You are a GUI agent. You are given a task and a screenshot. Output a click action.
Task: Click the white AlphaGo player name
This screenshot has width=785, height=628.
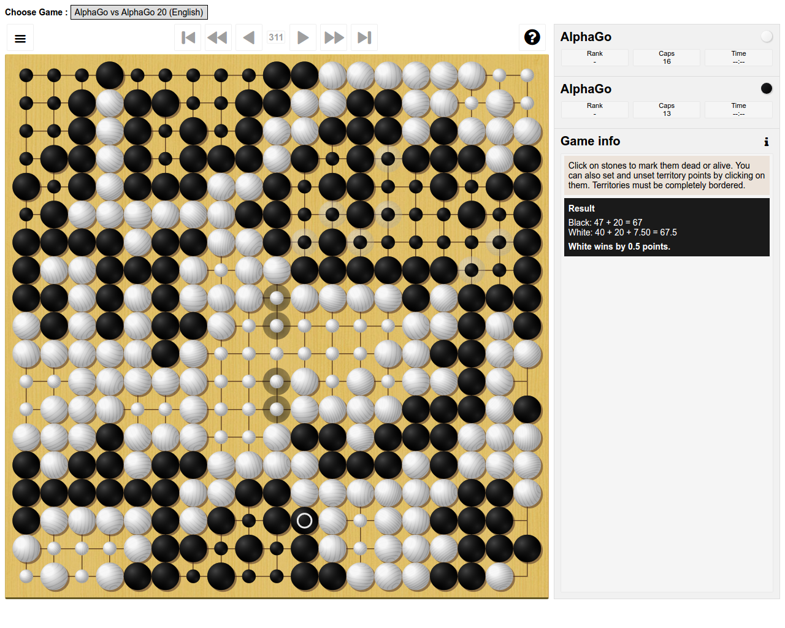586,37
